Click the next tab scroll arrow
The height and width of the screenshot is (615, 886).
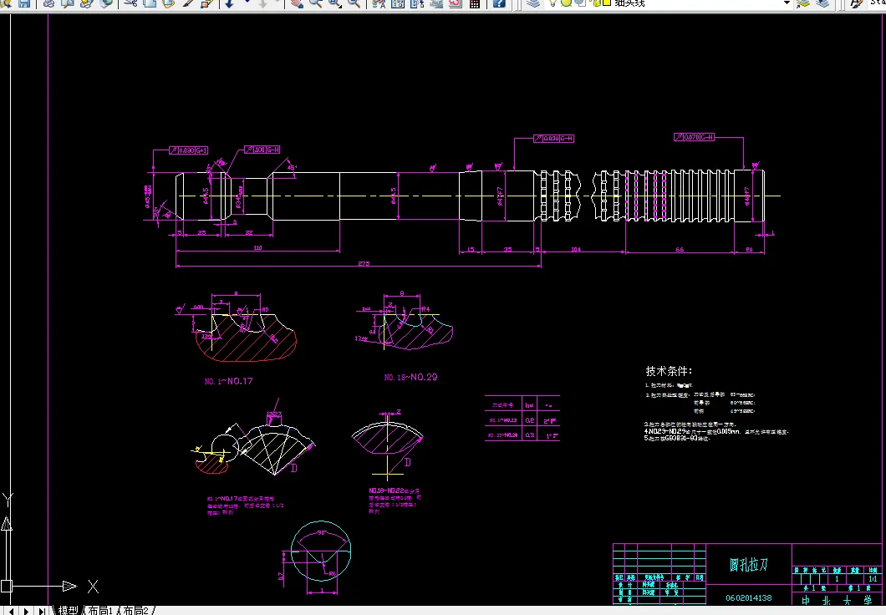pos(26,611)
